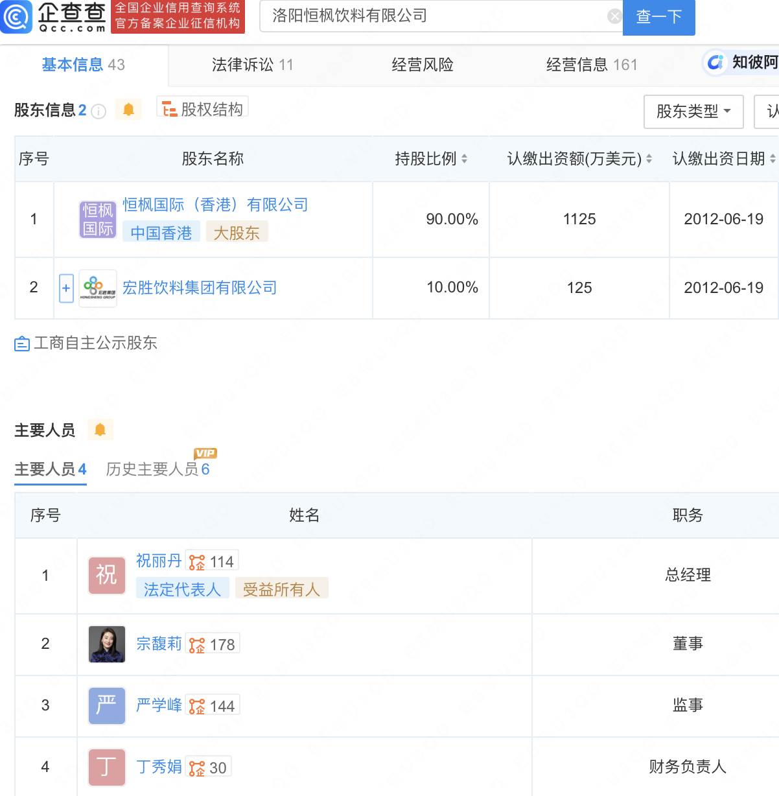Sort by 认缴出资额 column

649,159
